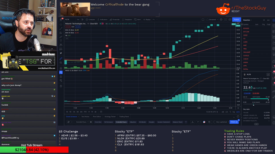Click the US flag market icon
275x154 pixels.
point(204,122)
